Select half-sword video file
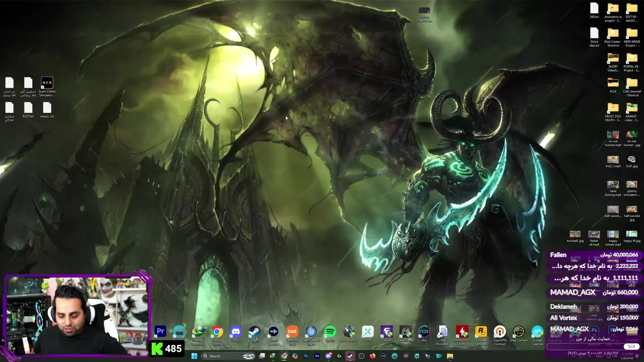Screen dimensions: 644x362 point(613,212)
